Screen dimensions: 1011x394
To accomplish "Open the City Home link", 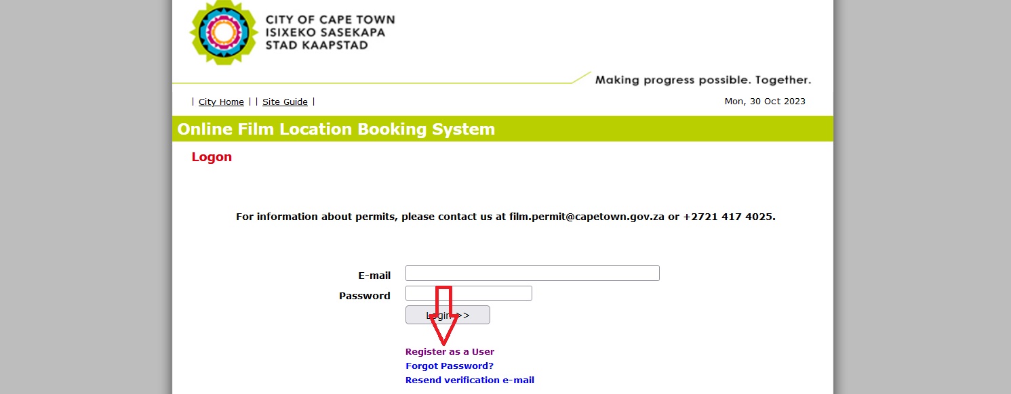I will (x=221, y=102).
